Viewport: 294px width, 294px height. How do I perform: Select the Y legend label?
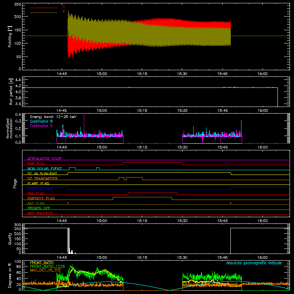64,11
